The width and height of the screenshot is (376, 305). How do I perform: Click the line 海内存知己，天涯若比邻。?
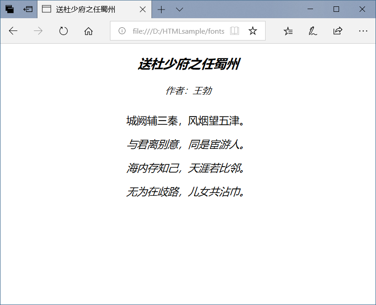click(185, 168)
